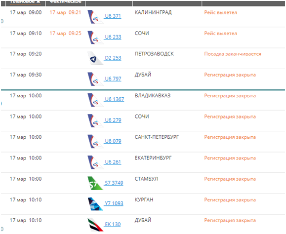Click Severstal tail logo for Petrozavodsk flight

pos(95,58)
